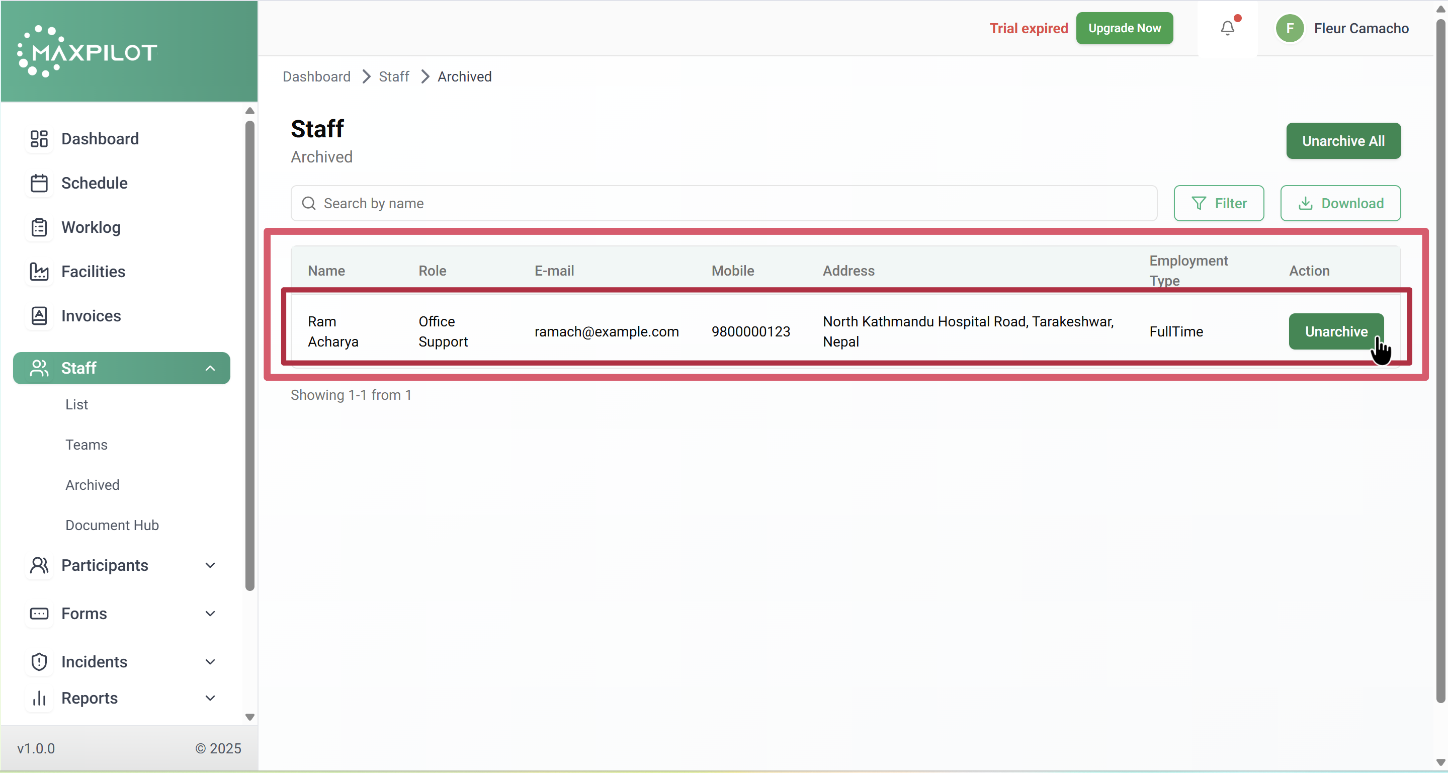1448x773 pixels.
Task: Focus the Search by name field
Action: [x=723, y=203]
